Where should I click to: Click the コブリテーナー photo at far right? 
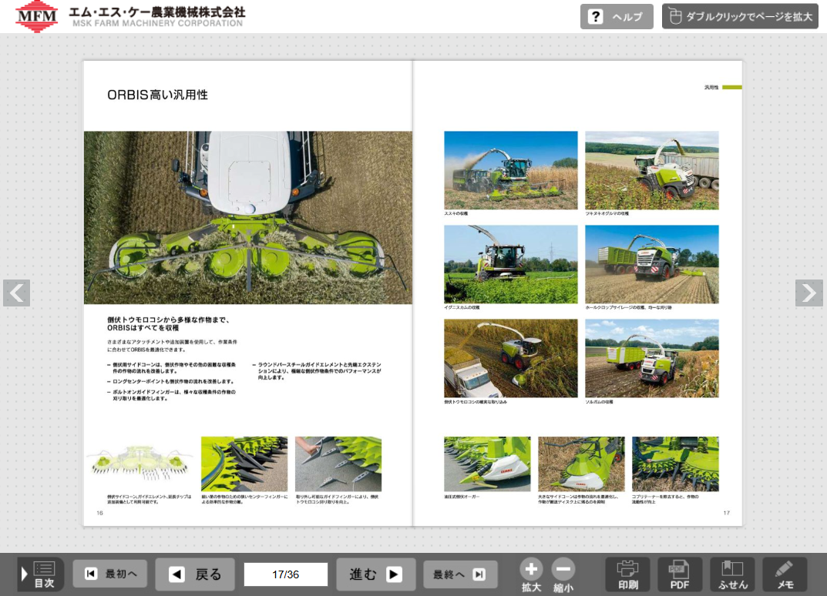pos(675,464)
